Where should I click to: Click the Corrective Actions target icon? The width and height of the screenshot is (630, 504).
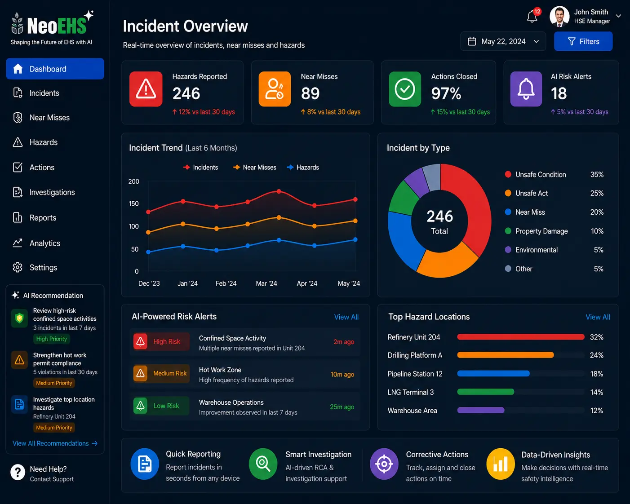[x=384, y=464]
